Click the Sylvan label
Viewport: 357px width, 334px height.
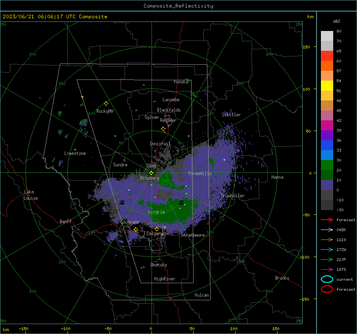(152, 117)
